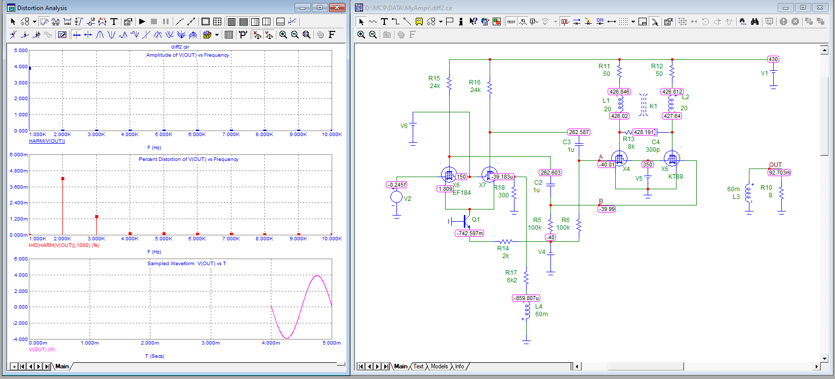Select the Text tool in the schematic toolbar
This screenshot has height=379, width=835.
384,22
